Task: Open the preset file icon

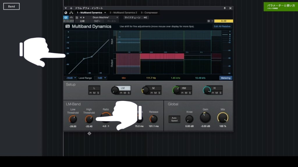Action: [x=77, y=17]
